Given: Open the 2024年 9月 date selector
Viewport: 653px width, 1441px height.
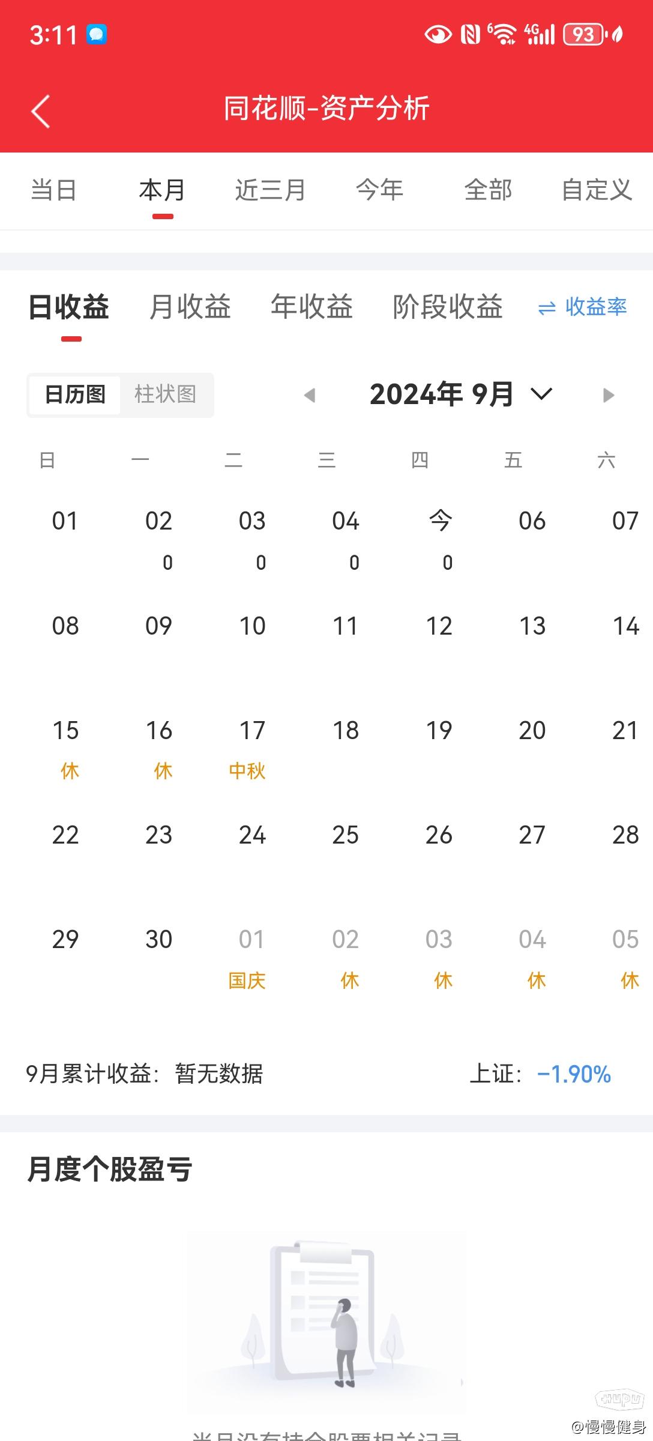Looking at the screenshot, I should 441,394.
